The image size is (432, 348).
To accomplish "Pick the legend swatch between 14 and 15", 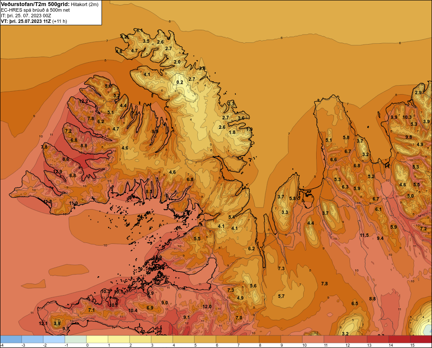I will (400, 339).
